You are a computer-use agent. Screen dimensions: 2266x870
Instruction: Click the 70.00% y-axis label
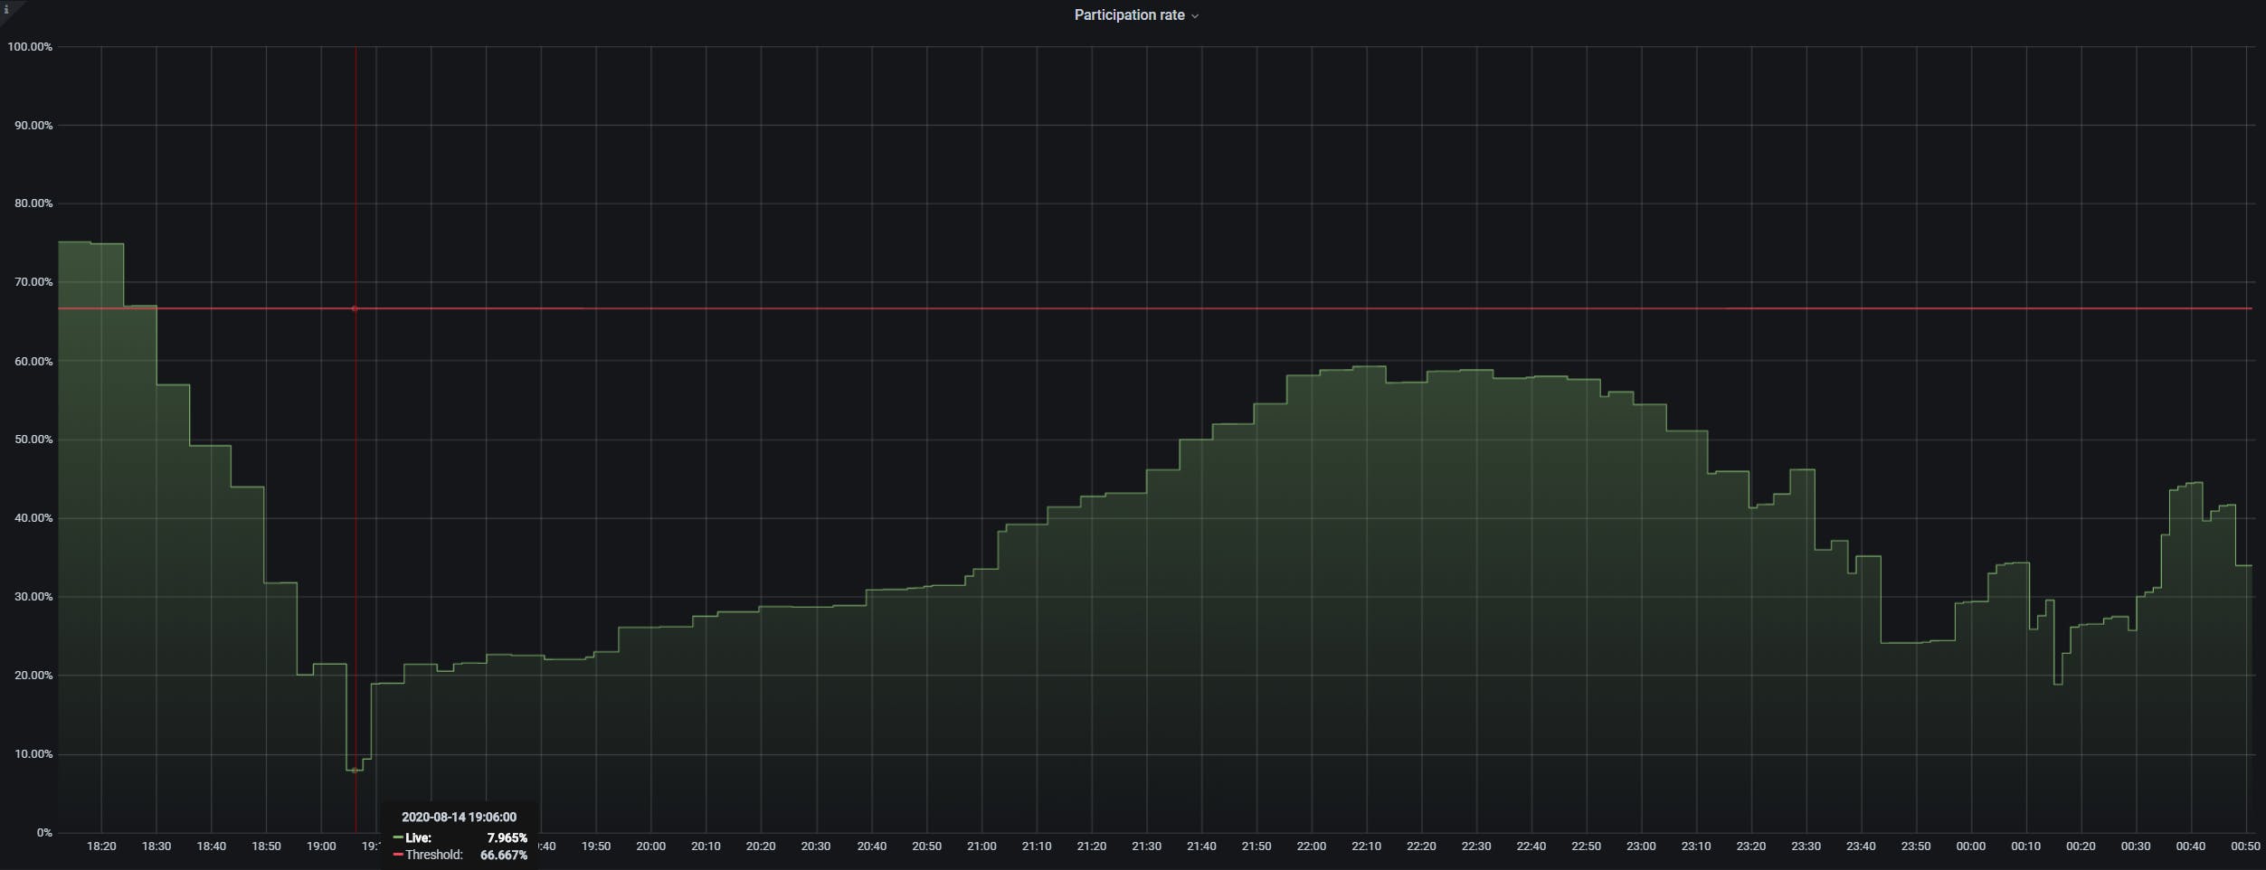[x=33, y=282]
